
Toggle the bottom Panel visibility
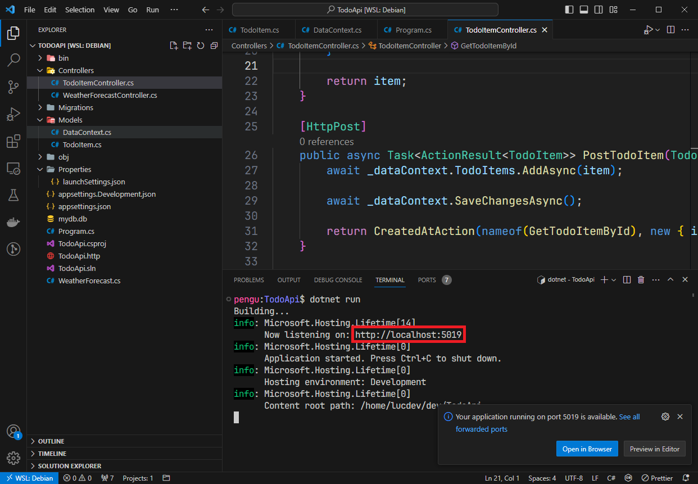tap(584, 9)
